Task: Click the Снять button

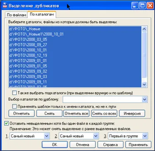Action: [49, 114]
